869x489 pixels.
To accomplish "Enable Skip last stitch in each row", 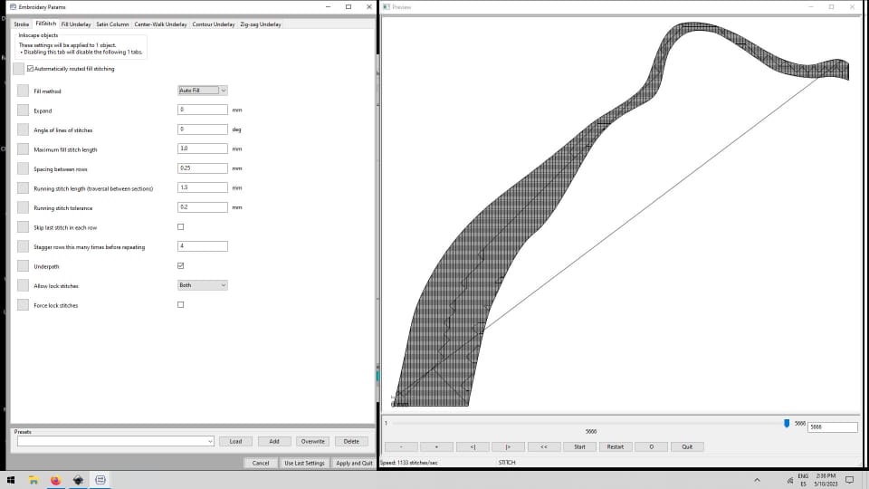I will pos(181,227).
